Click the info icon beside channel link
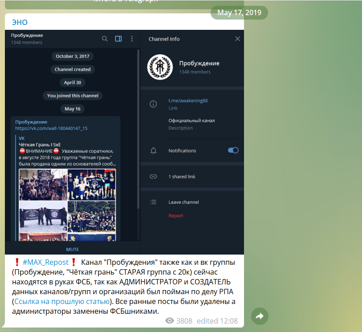 point(153,104)
